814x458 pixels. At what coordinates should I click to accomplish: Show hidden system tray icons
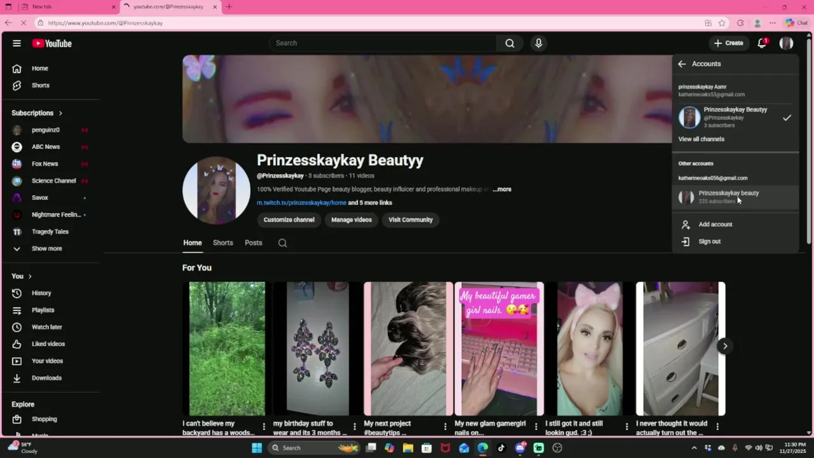(x=694, y=448)
